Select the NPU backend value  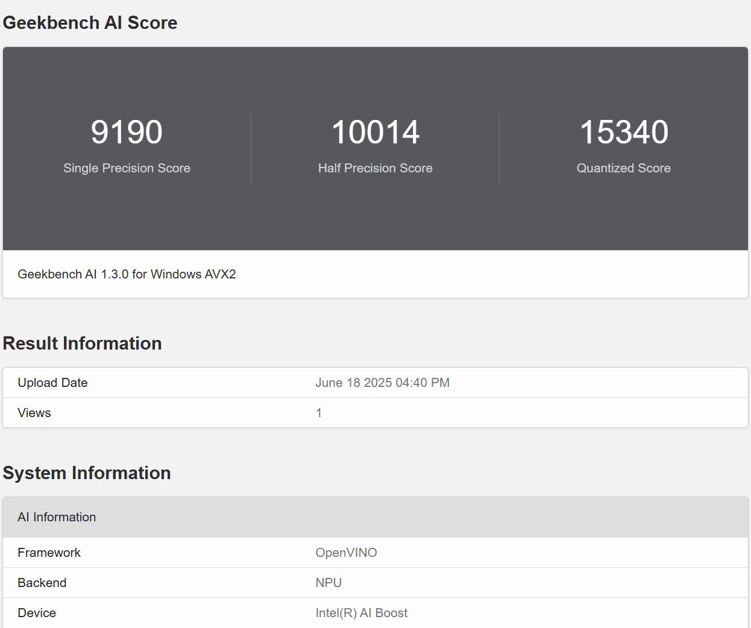pos(328,583)
